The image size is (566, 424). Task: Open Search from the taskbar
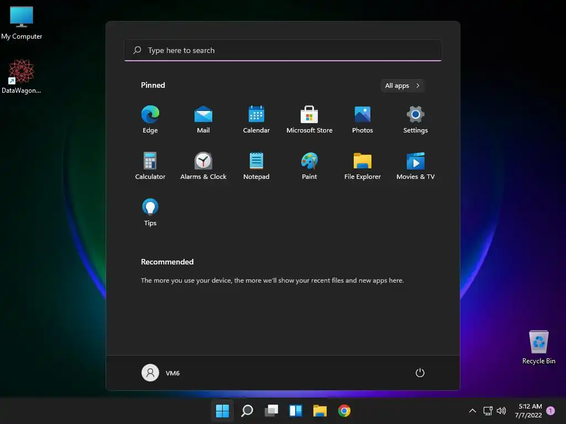[247, 411]
